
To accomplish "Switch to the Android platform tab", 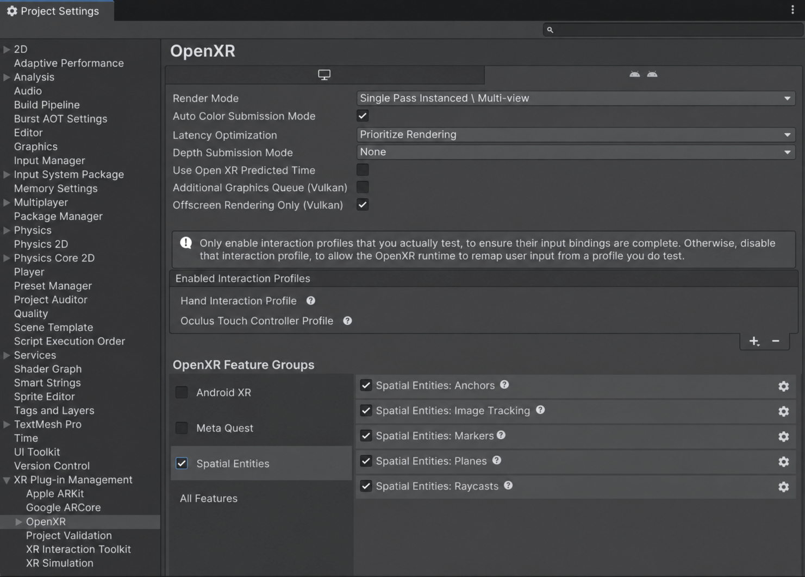I will click(644, 74).
